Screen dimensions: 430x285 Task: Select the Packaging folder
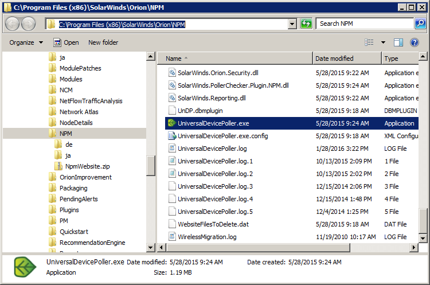[73, 188]
